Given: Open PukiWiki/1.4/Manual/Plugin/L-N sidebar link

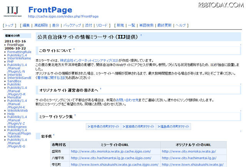Looking at the screenshot, I should [x=17, y=68].
